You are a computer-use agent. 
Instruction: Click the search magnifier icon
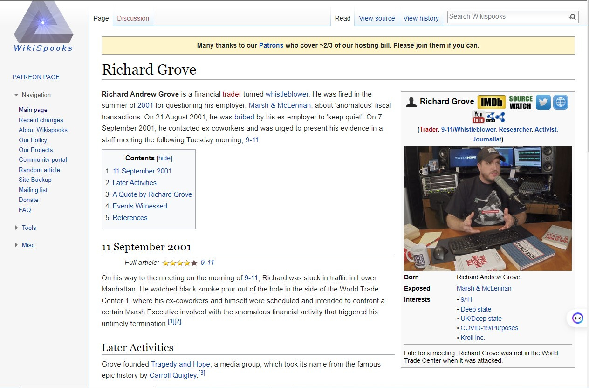click(572, 17)
